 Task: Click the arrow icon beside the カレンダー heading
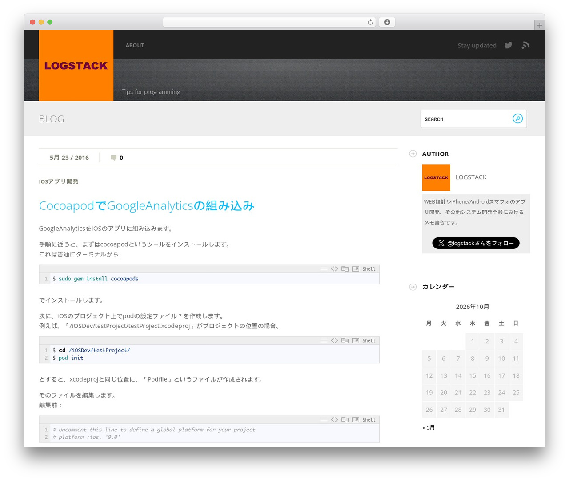pos(413,287)
